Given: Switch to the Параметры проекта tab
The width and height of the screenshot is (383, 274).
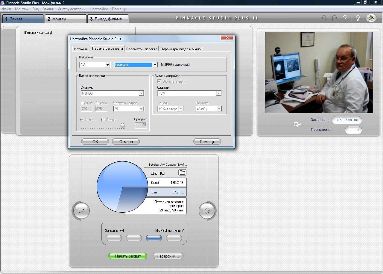Looking at the screenshot, I should click(142, 49).
